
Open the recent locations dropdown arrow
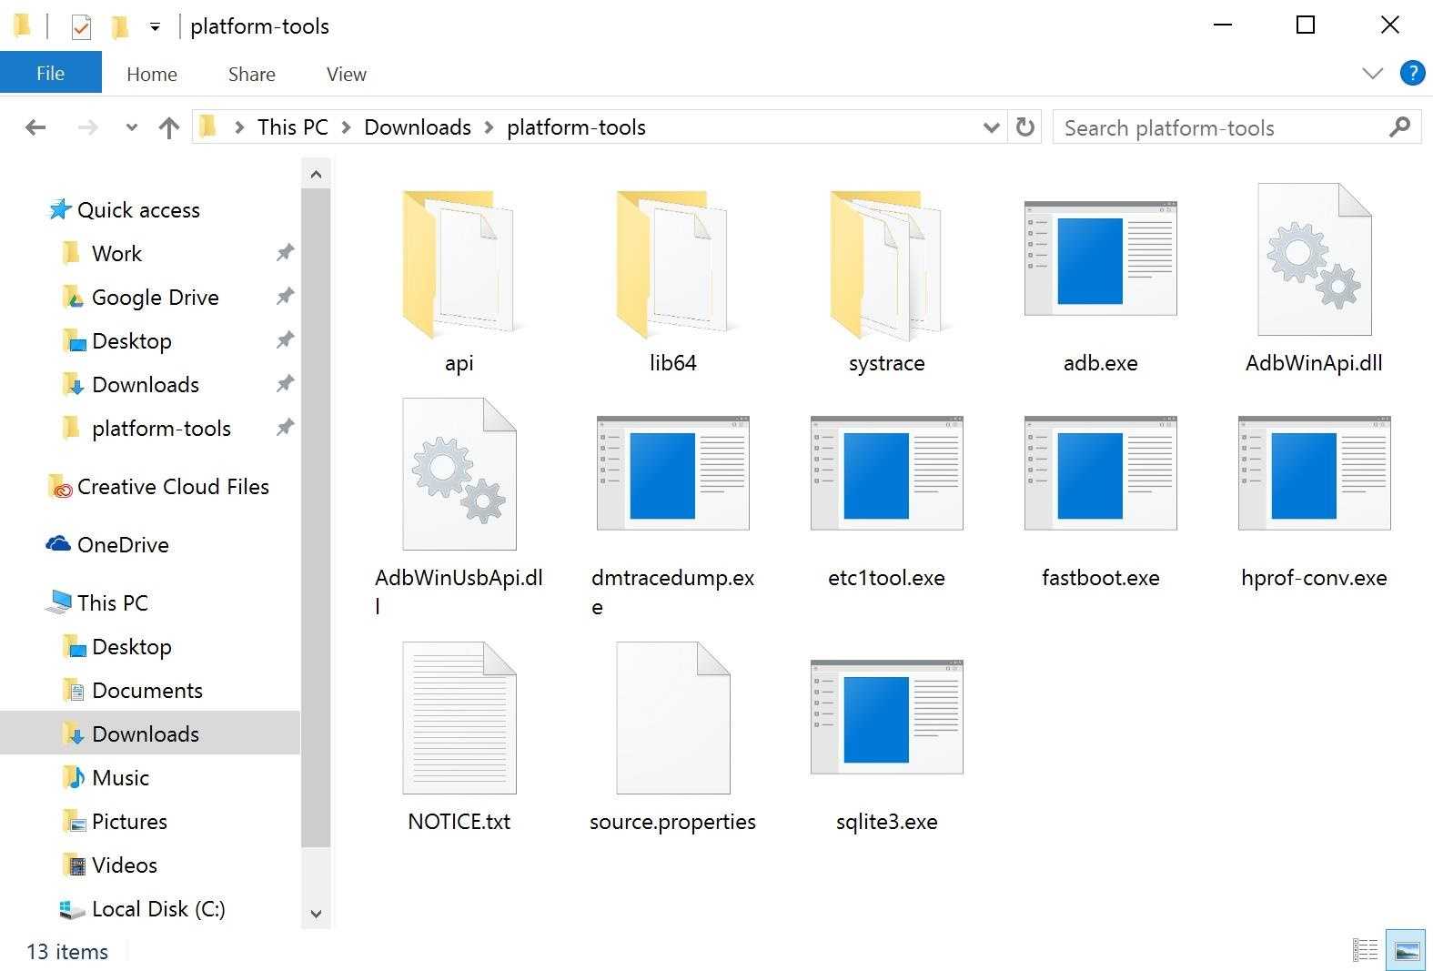pyautogui.click(x=131, y=128)
